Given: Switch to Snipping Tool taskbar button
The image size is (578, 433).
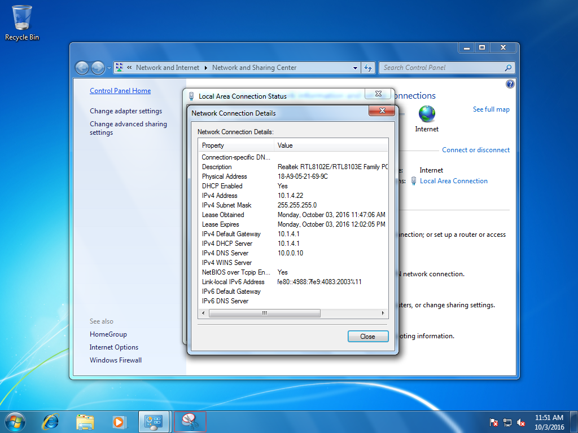Looking at the screenshot, I should pyautogui.click(x=190, y=422).
